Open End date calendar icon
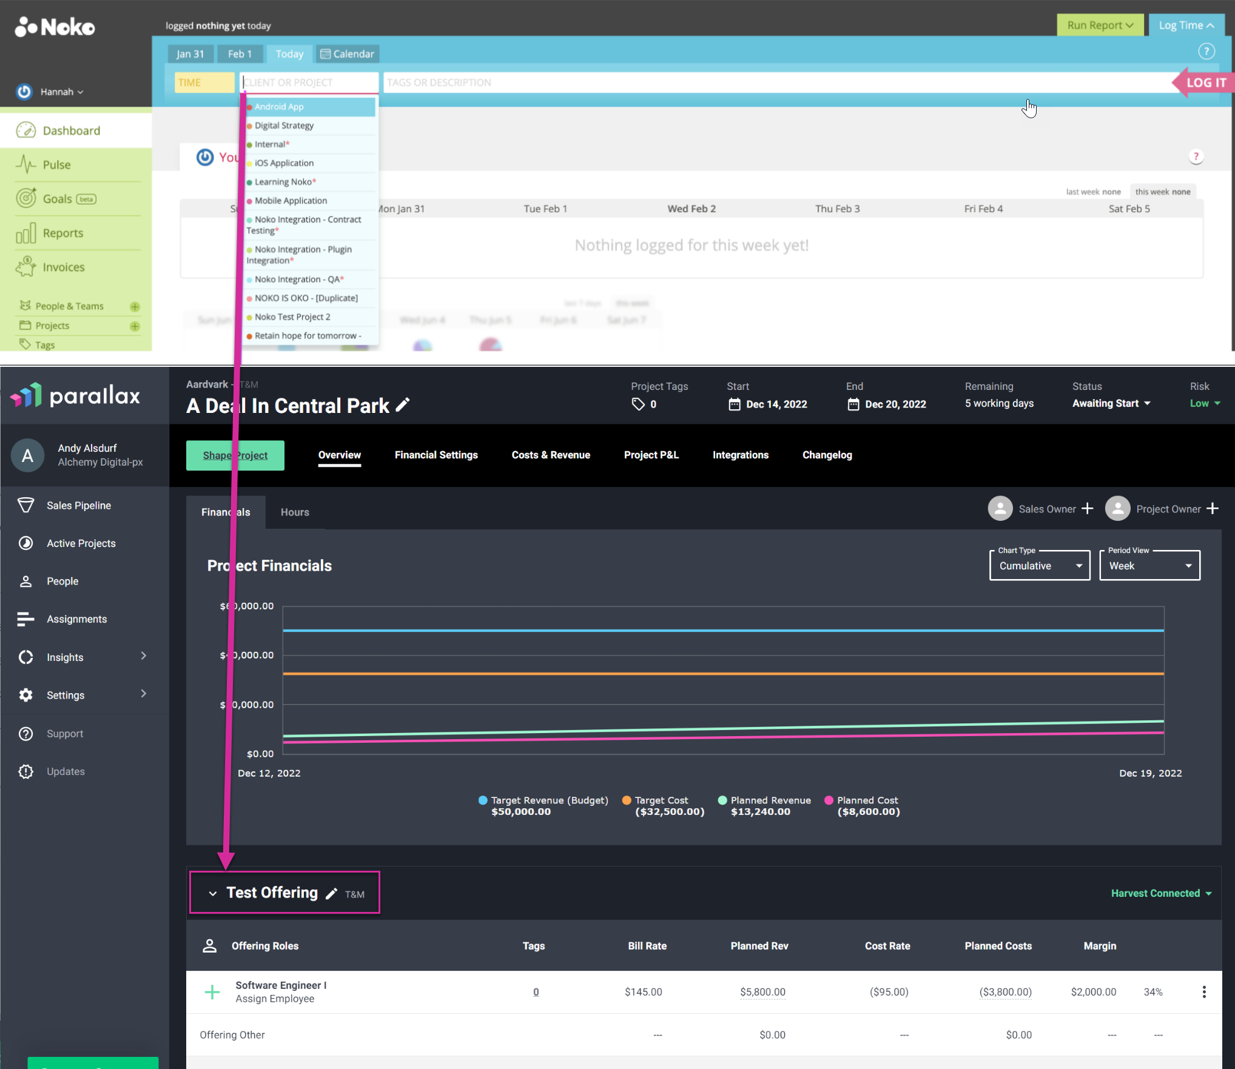The height and width of the screenshot is (1069, 1235). point(853,404)
